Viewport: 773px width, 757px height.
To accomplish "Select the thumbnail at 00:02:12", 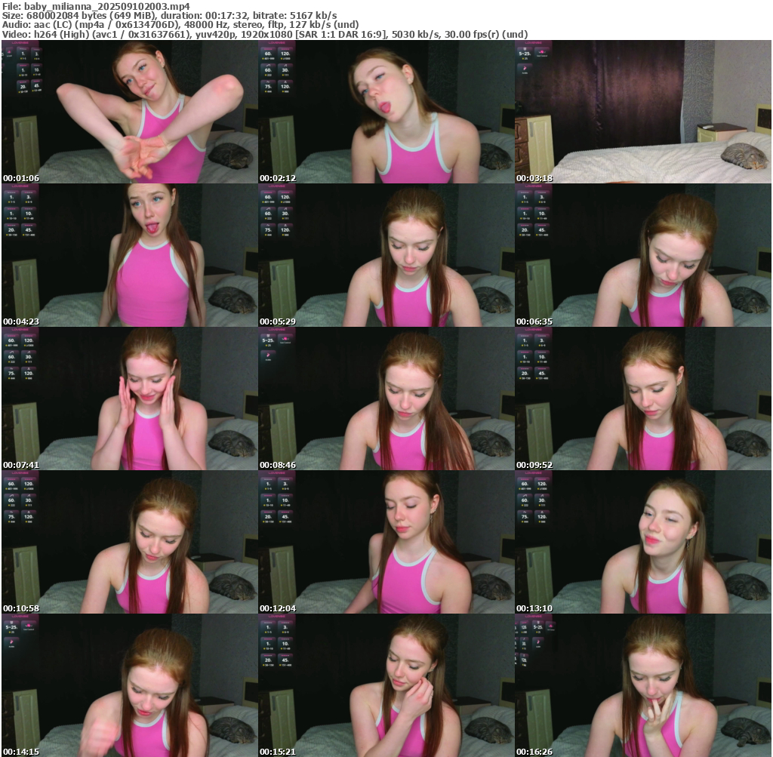I will click(x=386, y=112).
